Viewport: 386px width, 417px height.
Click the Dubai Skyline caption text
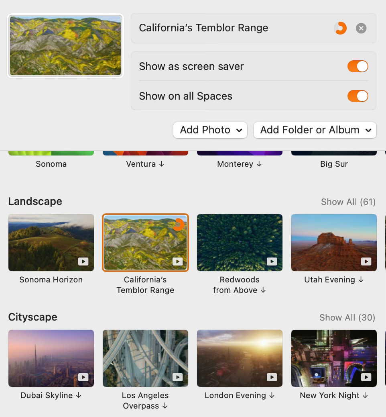47,395
